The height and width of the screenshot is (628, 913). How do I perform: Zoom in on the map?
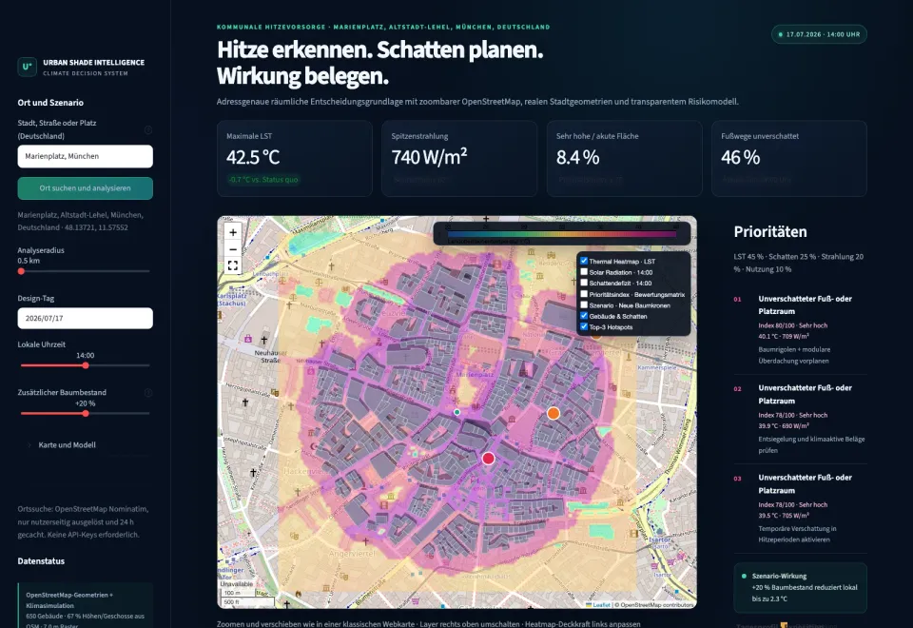point(233,232)
